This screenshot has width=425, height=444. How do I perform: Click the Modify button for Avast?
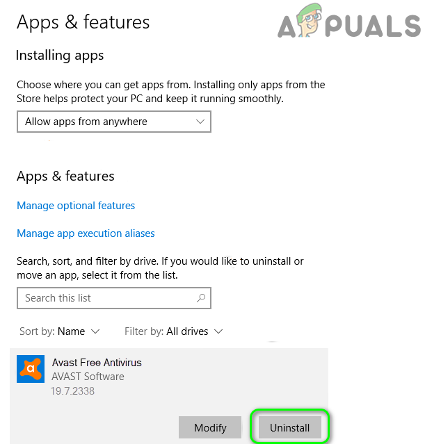click(x=210, y=427)
